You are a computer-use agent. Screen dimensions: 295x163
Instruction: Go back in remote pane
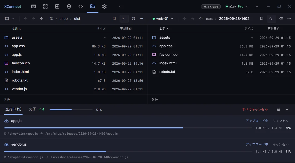click(185, 18)
